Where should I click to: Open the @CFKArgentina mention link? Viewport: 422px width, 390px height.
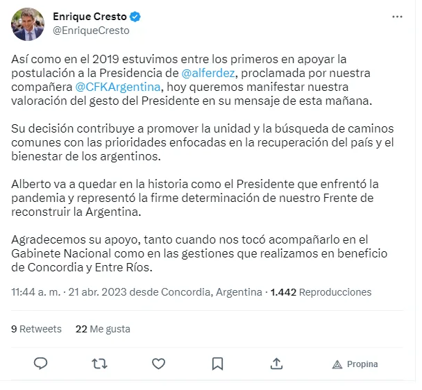coord(117,87)
